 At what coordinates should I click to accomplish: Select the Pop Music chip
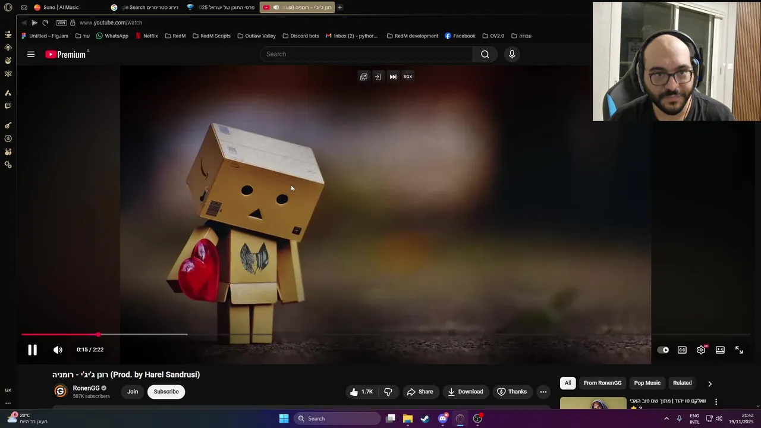647,383
